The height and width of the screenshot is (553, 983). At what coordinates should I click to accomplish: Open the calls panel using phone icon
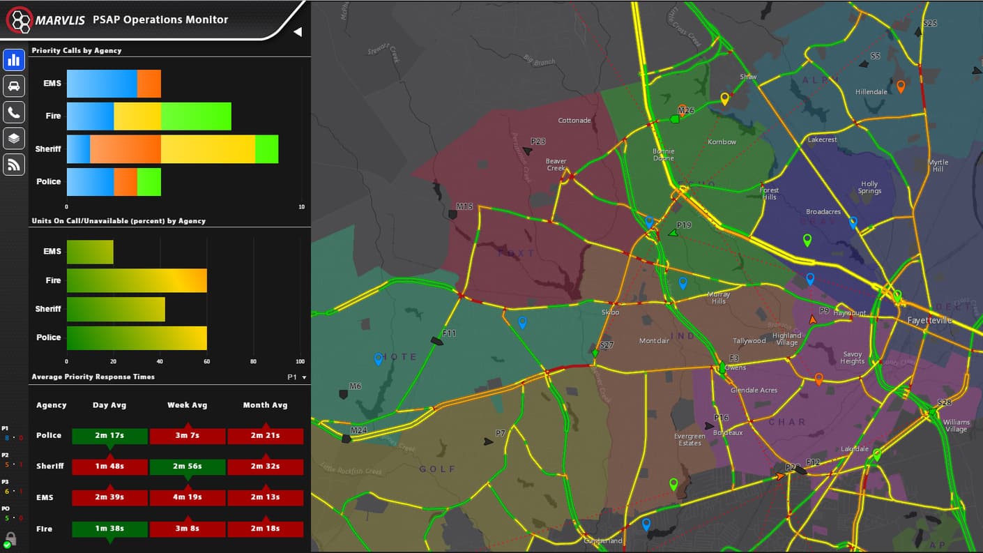point(14,112)
